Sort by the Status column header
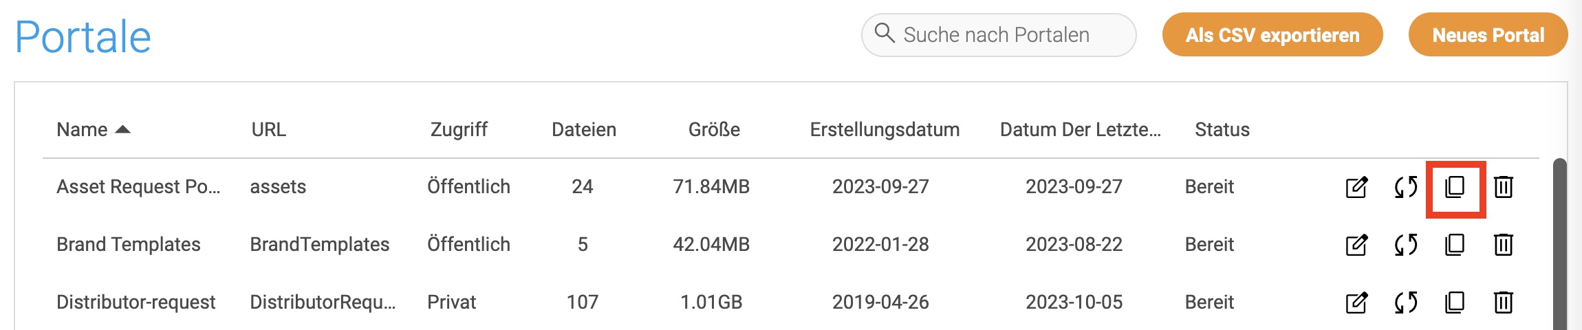 (x=1222, y=130)
